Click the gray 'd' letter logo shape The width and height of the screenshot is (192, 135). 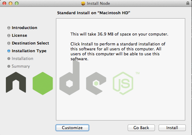click(70, 78)
